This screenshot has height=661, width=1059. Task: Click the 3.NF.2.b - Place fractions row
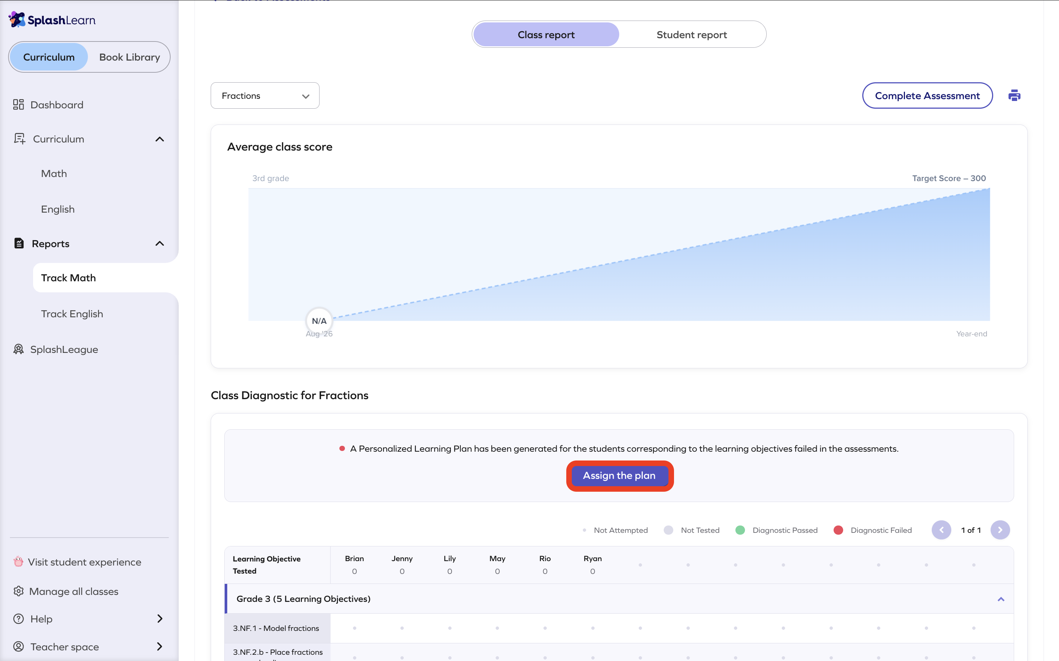point(619,652)
